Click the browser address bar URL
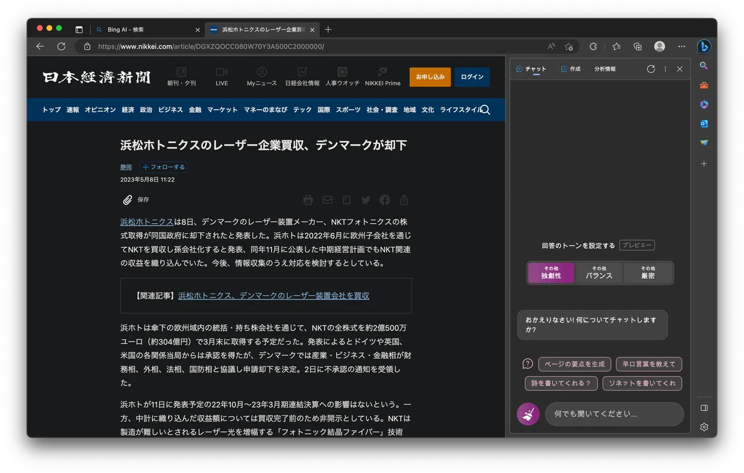 tap(211, 46)
